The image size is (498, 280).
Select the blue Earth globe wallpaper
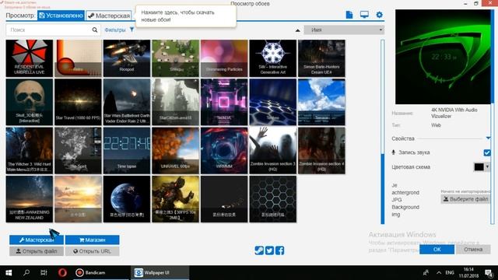tap(127, 199)
